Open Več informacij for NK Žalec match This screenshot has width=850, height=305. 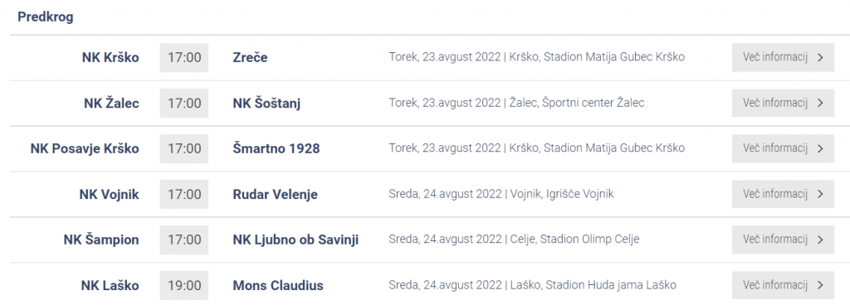tap(783, 103)
